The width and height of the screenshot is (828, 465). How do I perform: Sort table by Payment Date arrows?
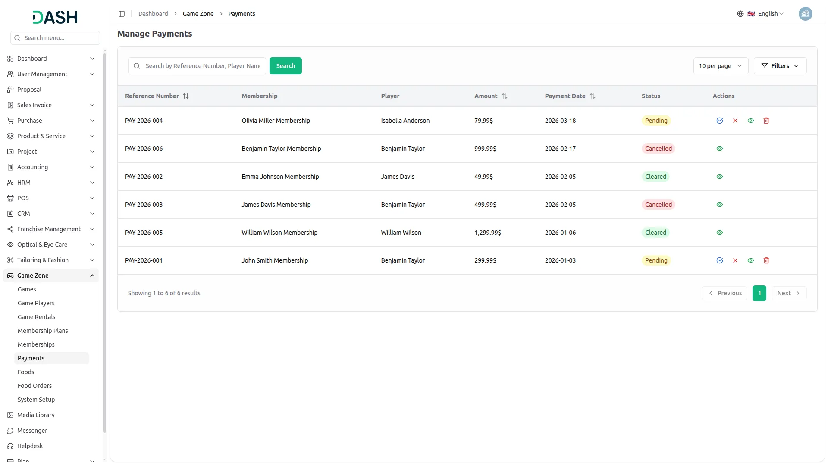pos(592,96)
